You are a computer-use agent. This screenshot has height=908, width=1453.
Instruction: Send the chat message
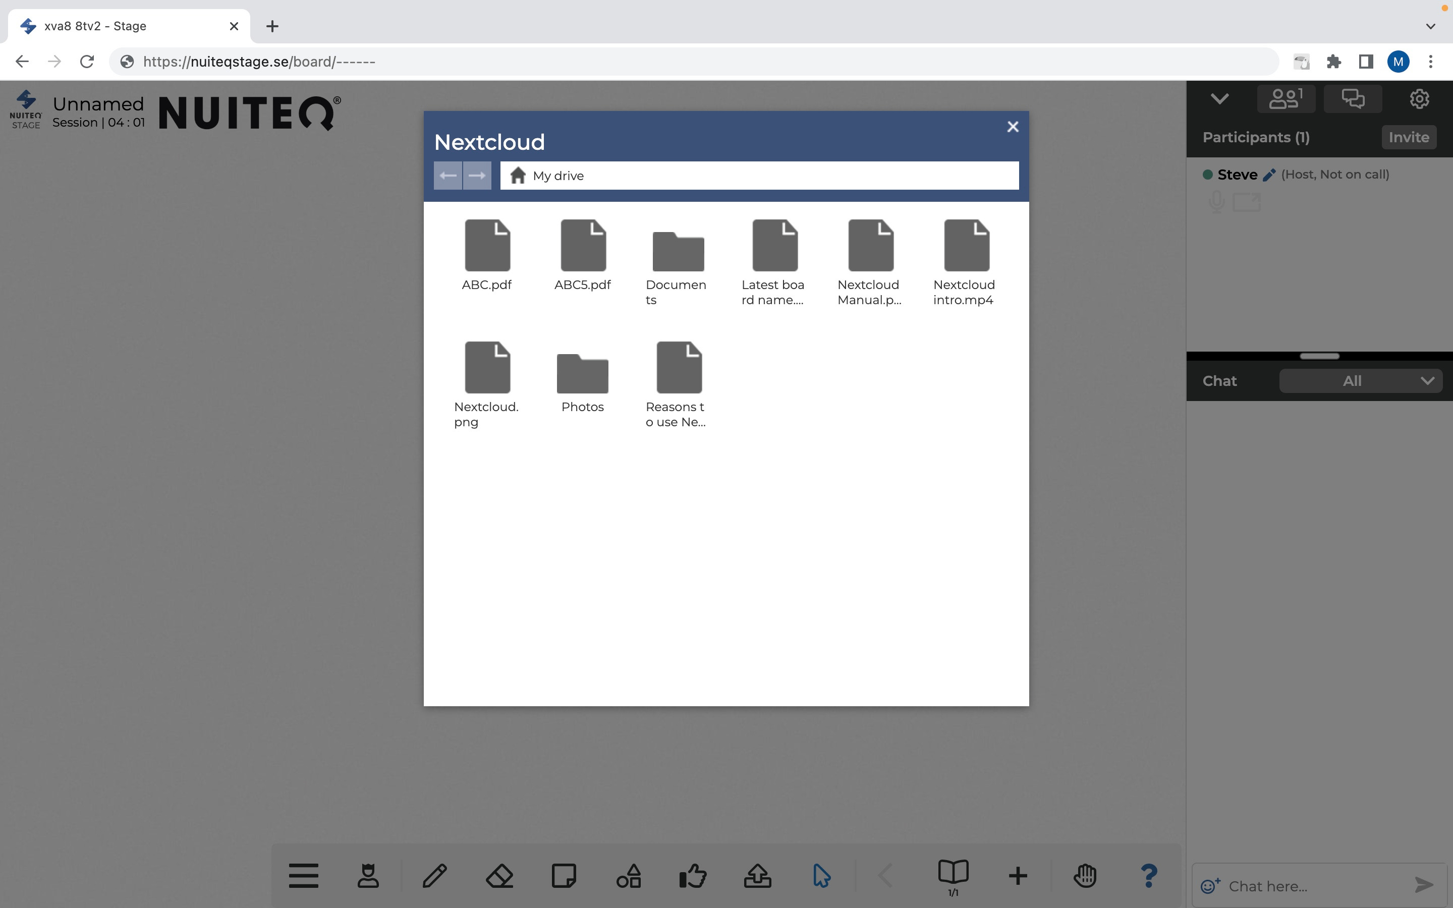(x=1424, y=885)
